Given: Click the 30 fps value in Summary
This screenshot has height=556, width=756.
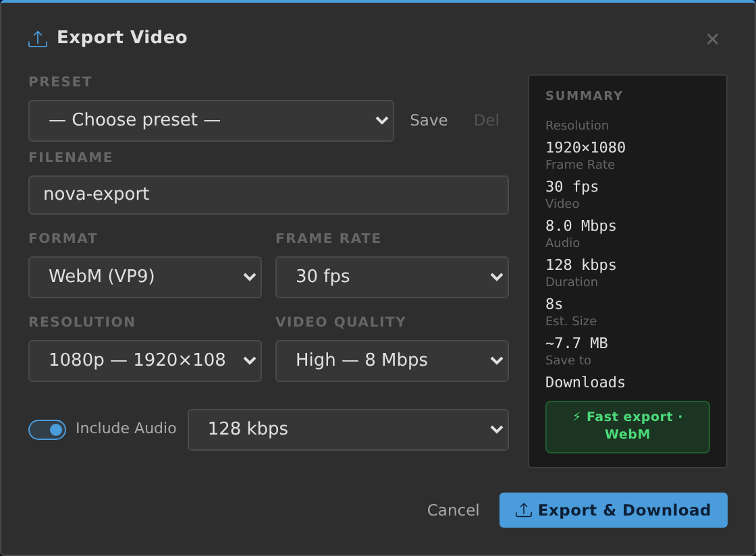Looking at the screenshot, I should 572,186.
